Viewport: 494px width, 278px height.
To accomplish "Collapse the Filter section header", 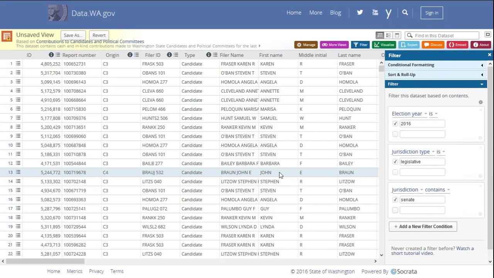I will pyautogui.click(x=436, y=84).
